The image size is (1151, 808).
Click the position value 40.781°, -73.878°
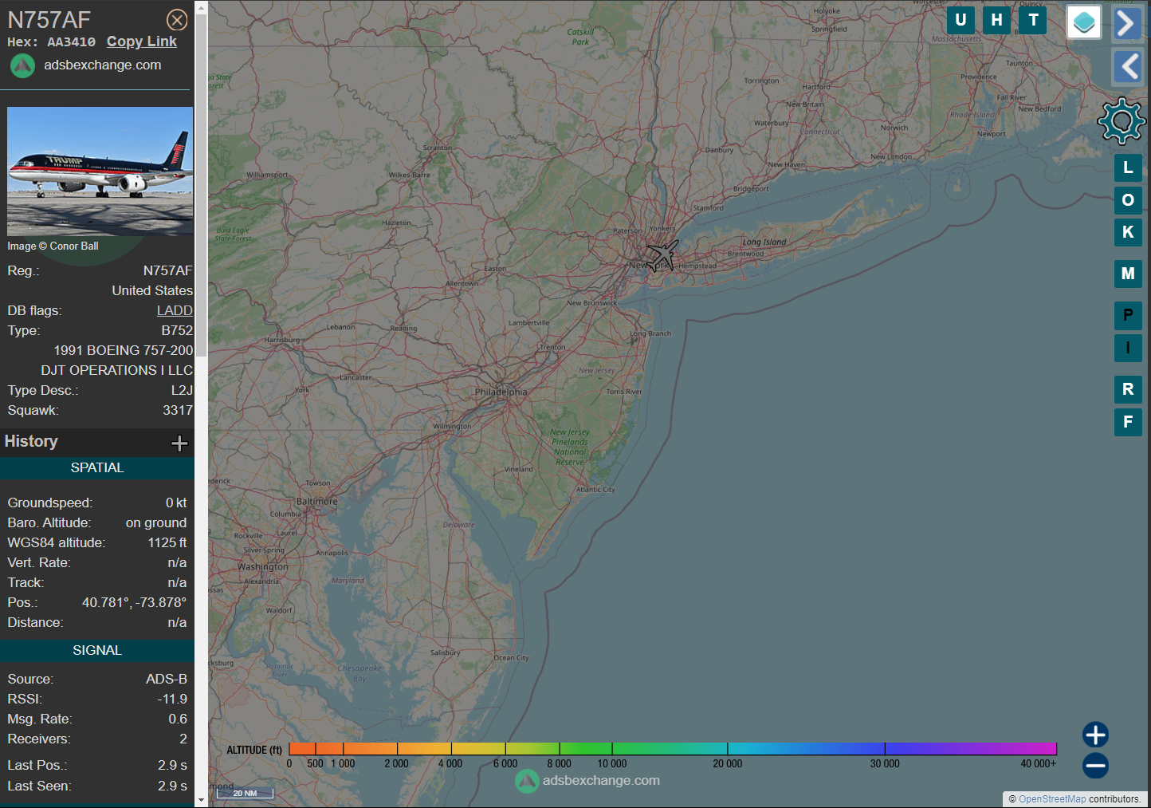pyautogui.click(x=134, y=602)
